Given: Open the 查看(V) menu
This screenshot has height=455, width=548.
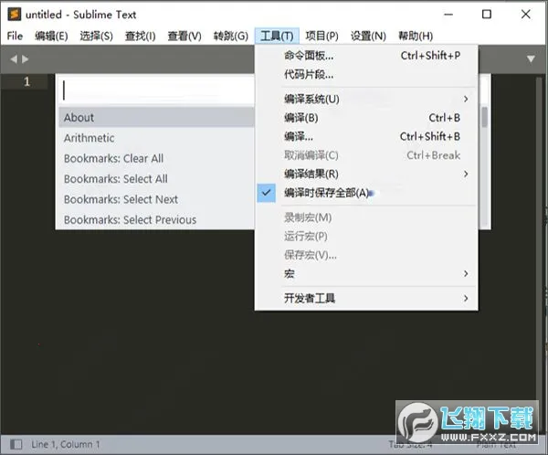Looking at the screenshot, I should point(184,36).
